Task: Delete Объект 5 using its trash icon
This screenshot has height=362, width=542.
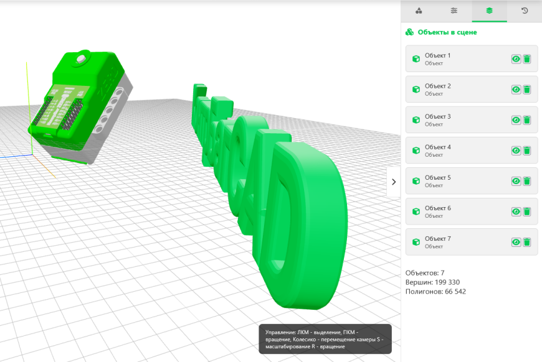Action: pyautogui.click(x=528, y=180)
